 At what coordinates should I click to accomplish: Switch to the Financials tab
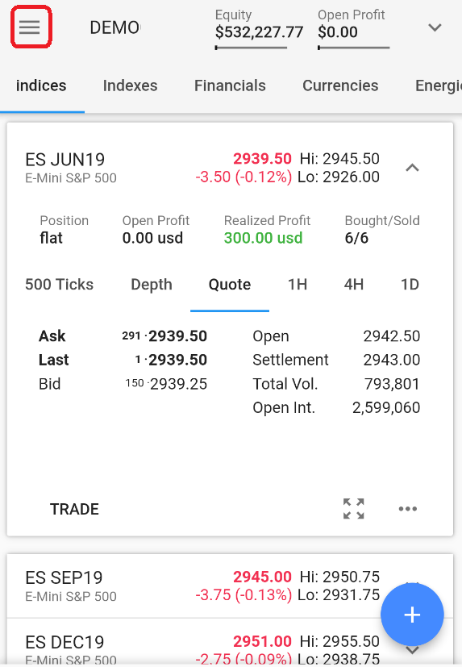pyautogui.click(x=230, y=85)
